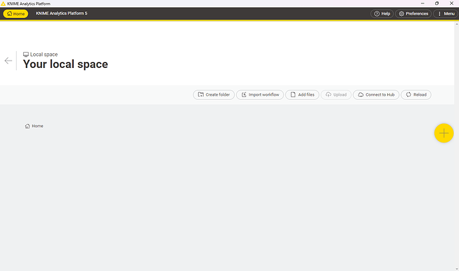
Task: Open Preferences with the gear button
Action: [413, 13]
